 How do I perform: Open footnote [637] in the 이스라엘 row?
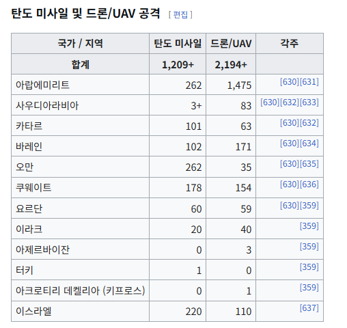309,307
